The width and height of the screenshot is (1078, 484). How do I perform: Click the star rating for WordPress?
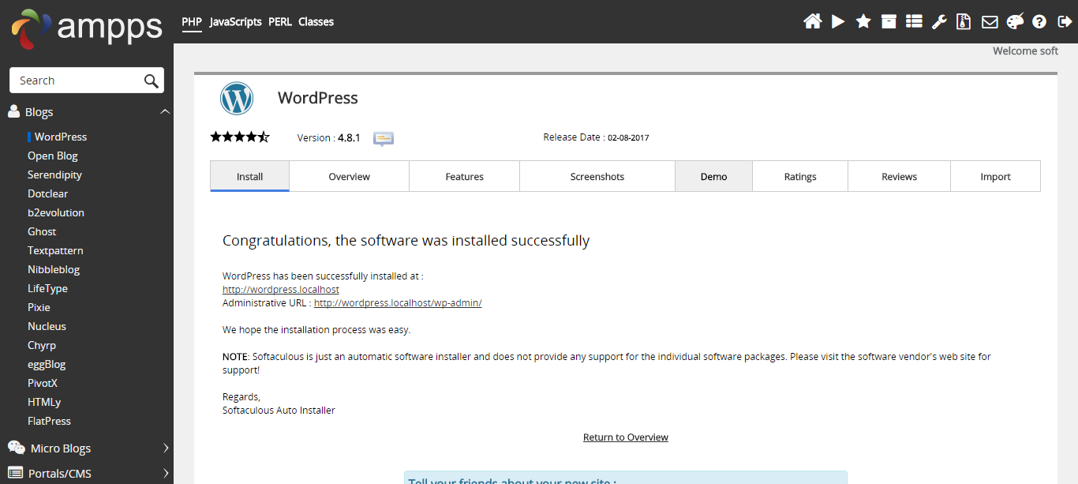click(x=240, y=137)
